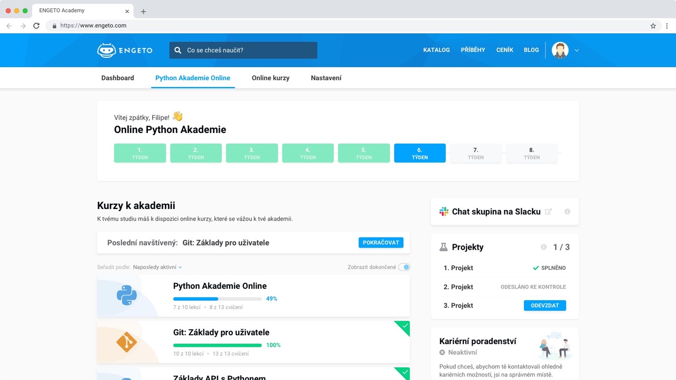
Task: Open Slack chat external link icon
Action: [x=548, y=212]
